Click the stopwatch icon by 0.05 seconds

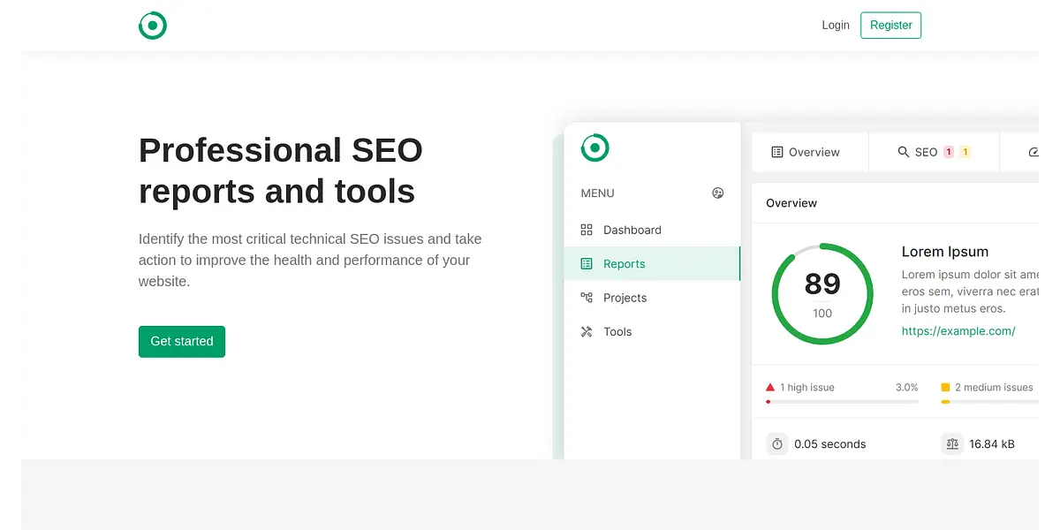click(777, 444)
